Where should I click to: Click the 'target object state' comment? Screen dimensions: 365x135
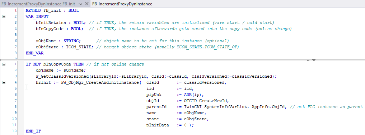[x=168, y=47]
